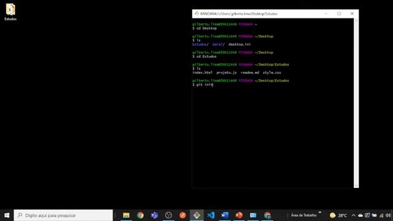The image size is (393, 221).
Task: Open the Estudos folder on the desktop
Action: pyautogui.click(x=10, y=12)
